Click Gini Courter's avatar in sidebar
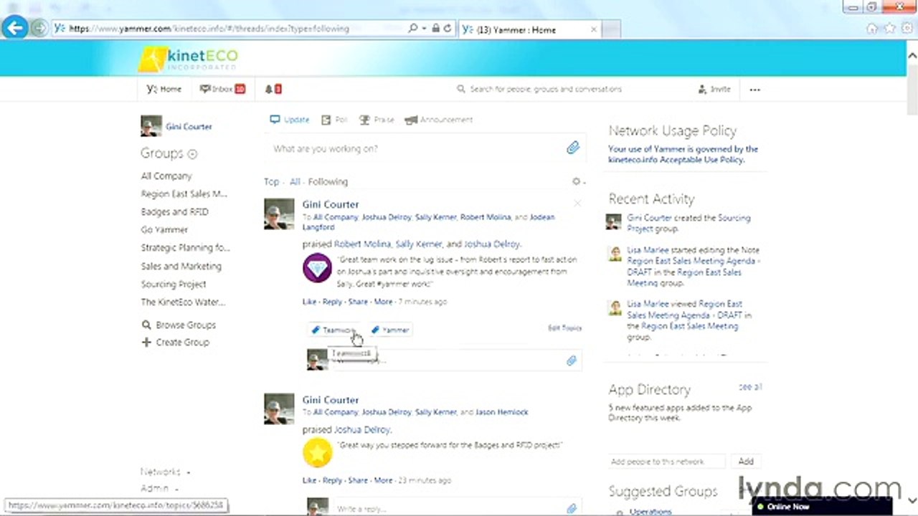The width and height of the screenshot is (918, 516). [x=151, y=126]
